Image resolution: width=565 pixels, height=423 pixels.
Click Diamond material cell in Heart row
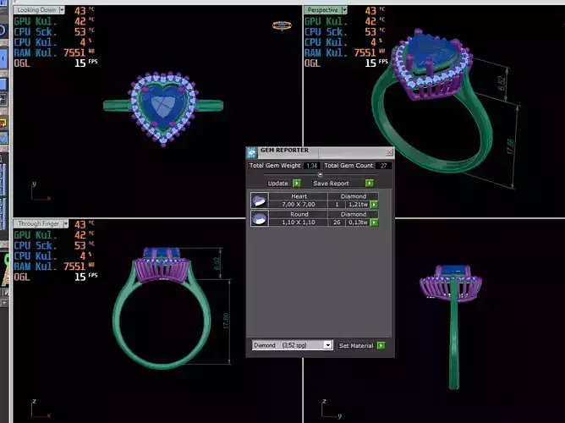click(x=354, y=196)
